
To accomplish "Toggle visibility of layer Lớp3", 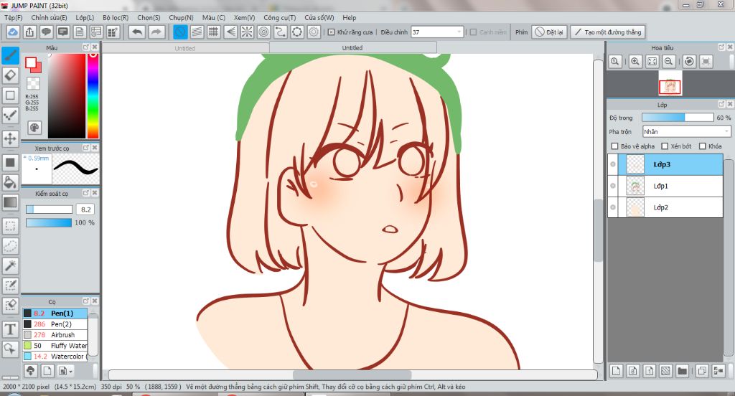I will pyautogui.click(x=613, y=164).
